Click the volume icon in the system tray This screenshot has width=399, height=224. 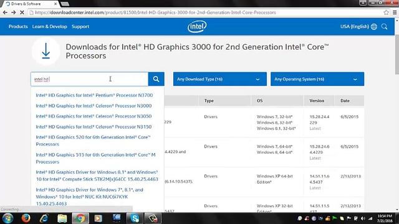point(363,218)
